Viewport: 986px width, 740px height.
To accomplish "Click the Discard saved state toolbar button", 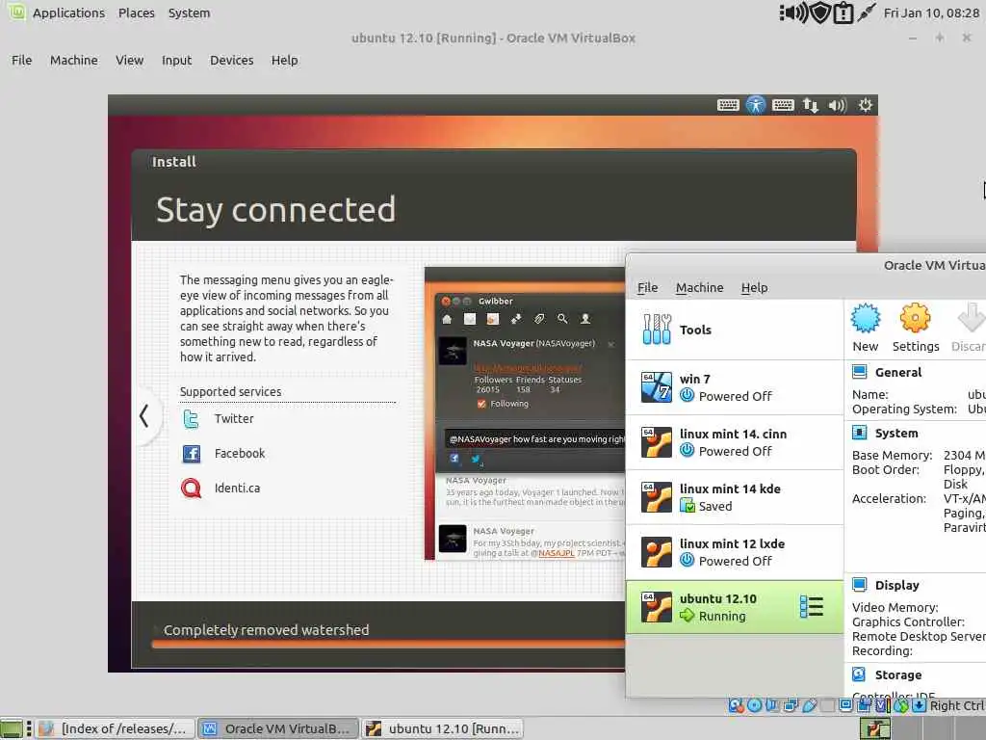I will tap(968, 328).
